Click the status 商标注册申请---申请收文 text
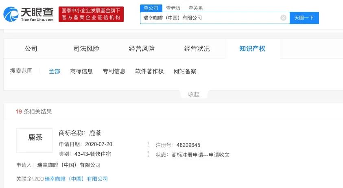The width and height of the screenshot is (343, 188). (x=200, y=155)
